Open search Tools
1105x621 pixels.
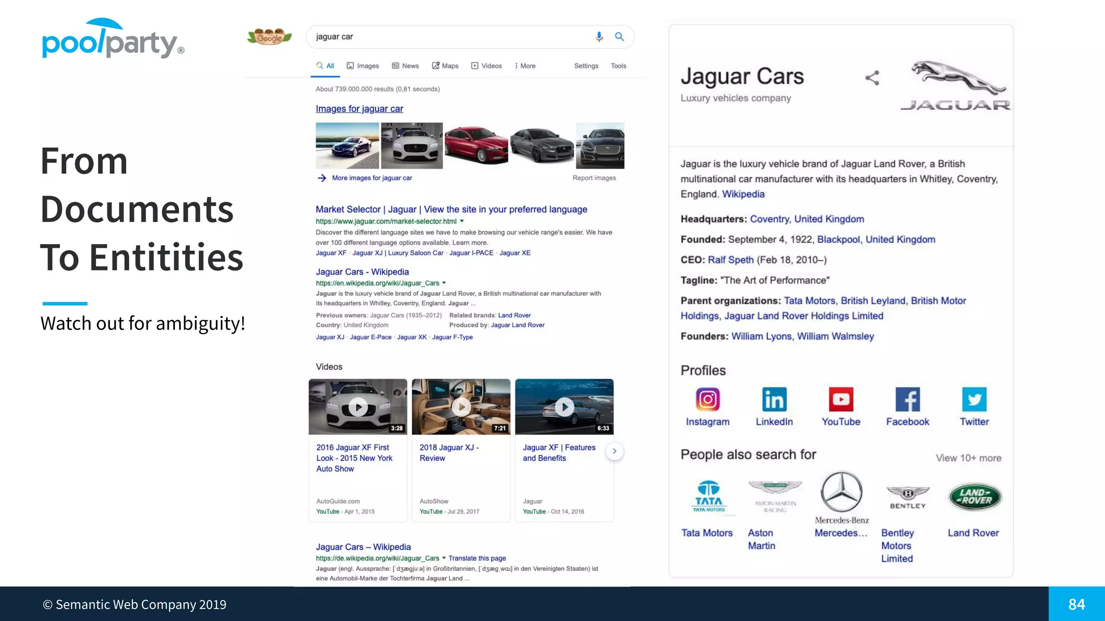(x=618, y=66)
